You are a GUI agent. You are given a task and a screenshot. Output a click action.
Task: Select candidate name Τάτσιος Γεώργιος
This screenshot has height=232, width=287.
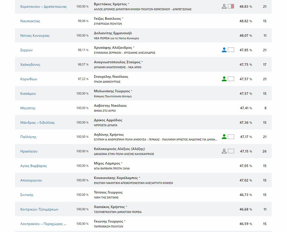(x=108, y=192)
